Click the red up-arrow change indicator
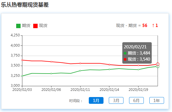 pos(153,26)
